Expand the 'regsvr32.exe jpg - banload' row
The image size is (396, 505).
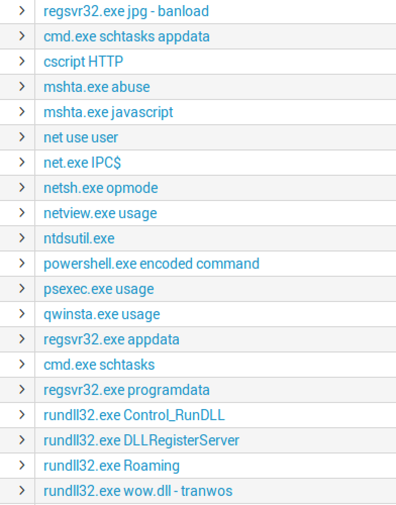22,11
